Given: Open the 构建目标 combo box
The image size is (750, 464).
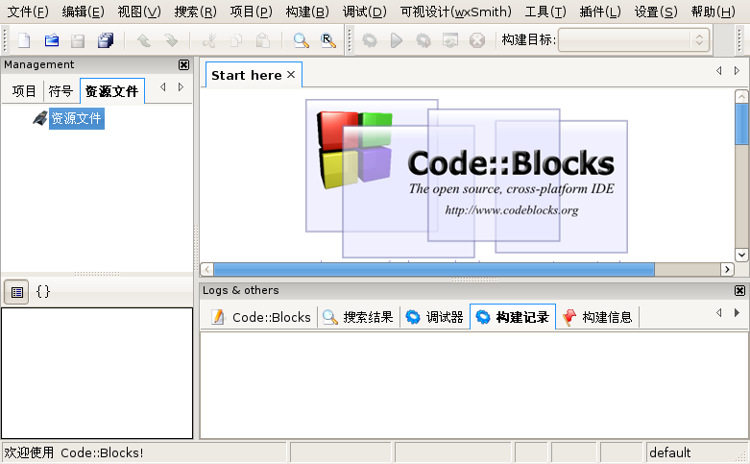Looking at the screenshot, I should coord(633,39).
